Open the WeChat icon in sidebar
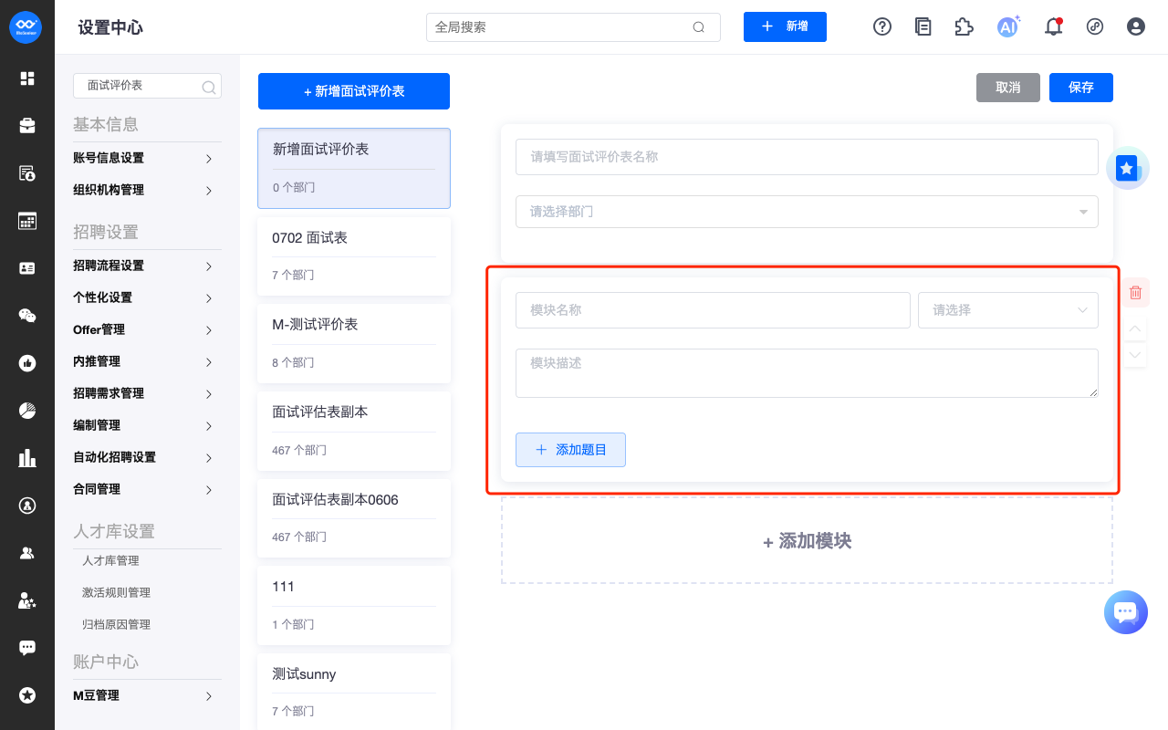The image size is (1168, 730). 27,316
